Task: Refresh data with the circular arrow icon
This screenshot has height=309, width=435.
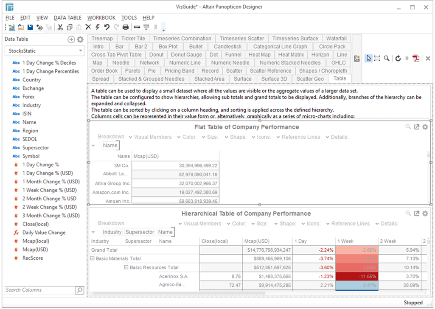Action: coord(398,59)
